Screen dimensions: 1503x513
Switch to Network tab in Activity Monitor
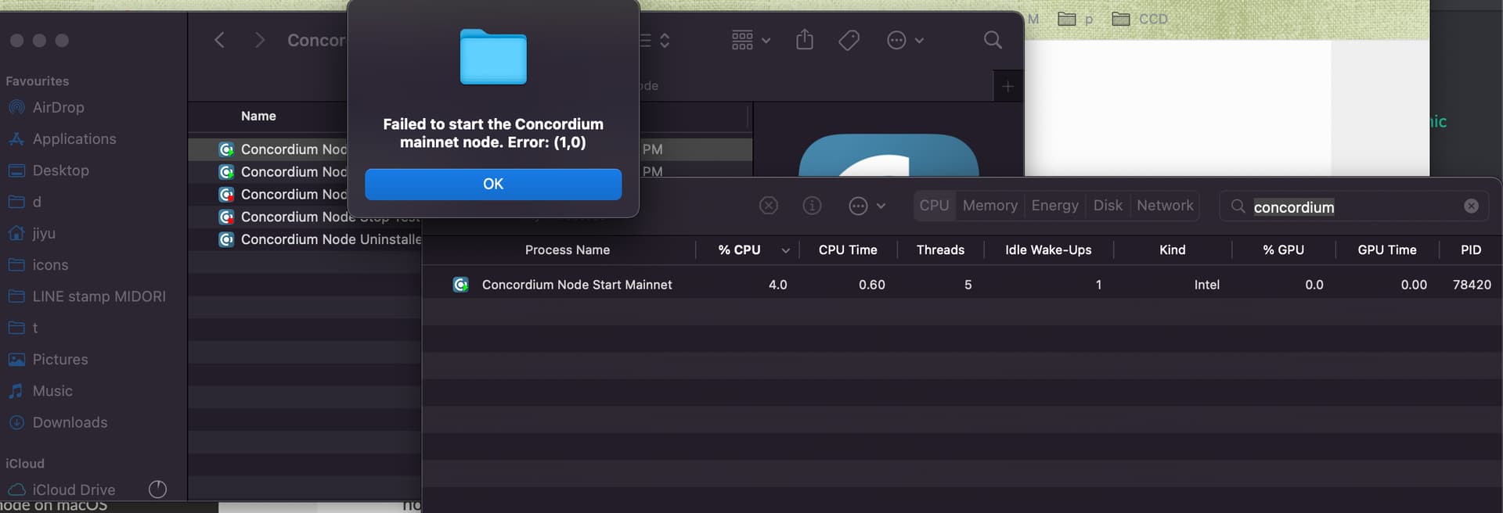tap(1165, 206)
